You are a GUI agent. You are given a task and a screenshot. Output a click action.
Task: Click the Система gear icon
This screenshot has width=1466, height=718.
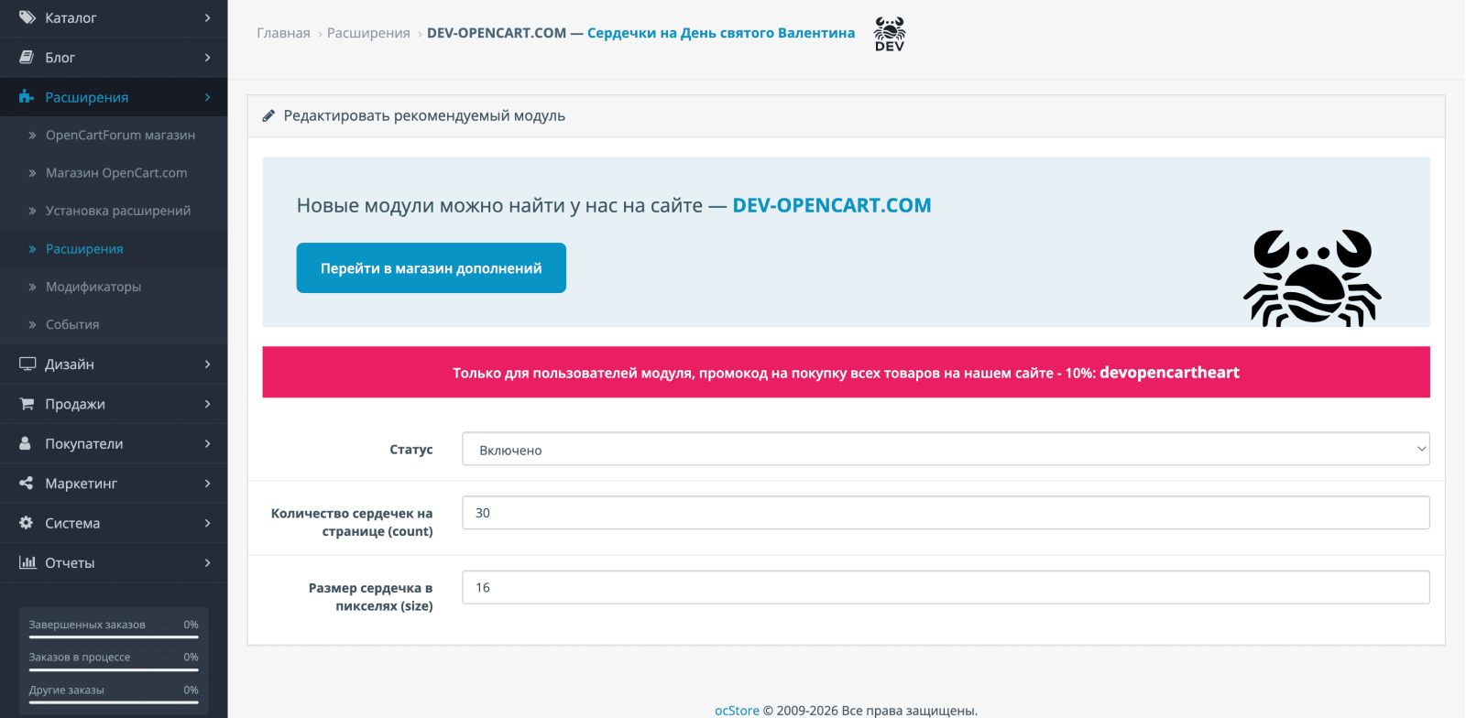coord(27,523)
